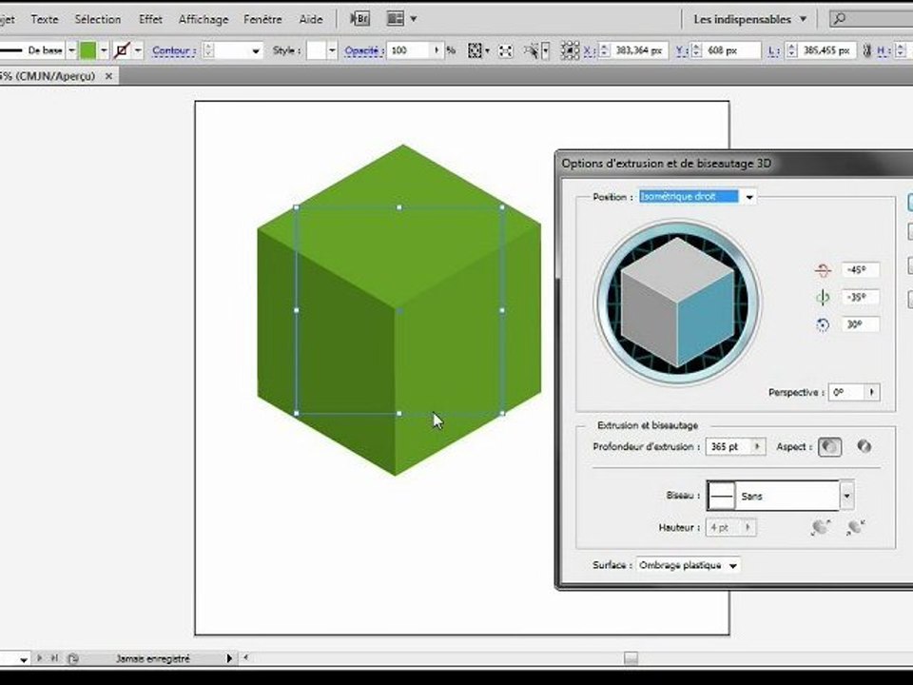Image resolution: width=913 pixels, height=685 pixels.
Task: Click the stroke color none swatch icon
Action: (122, 50)
